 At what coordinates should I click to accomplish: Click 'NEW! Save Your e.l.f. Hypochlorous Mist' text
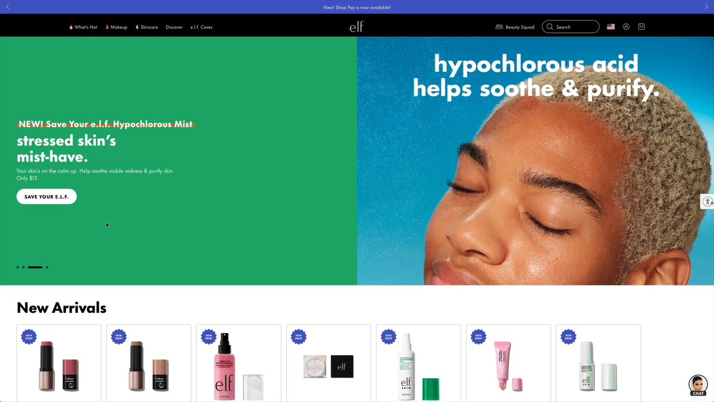[105, 124]
